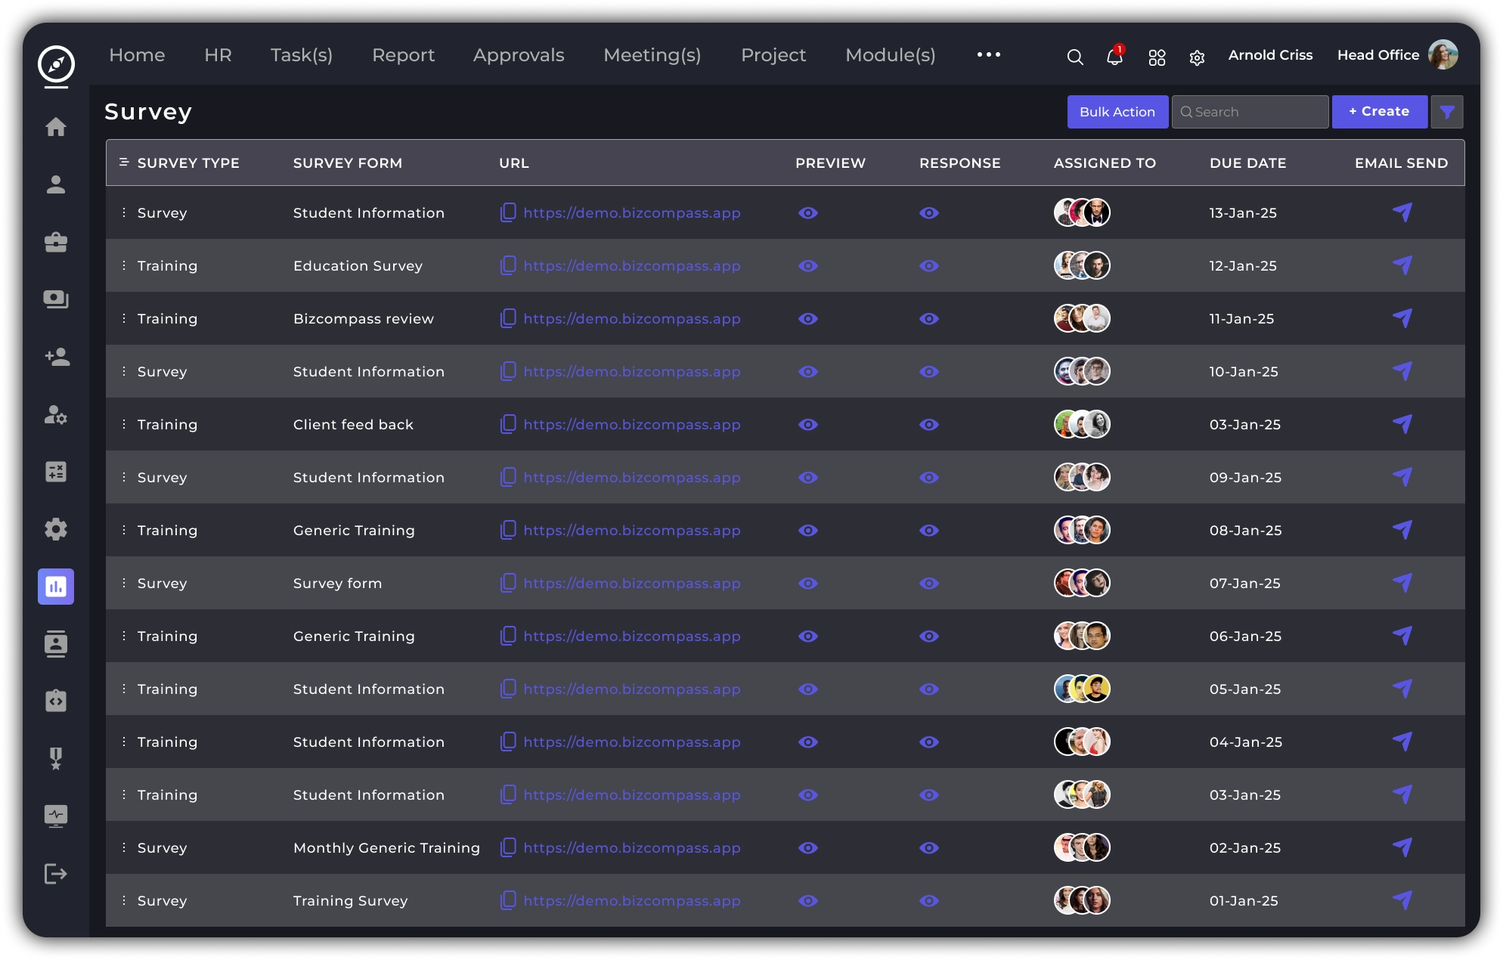The image size is (1503, 960).
Task: Click the copy URL icon for Education Survey
Action: 508,265
